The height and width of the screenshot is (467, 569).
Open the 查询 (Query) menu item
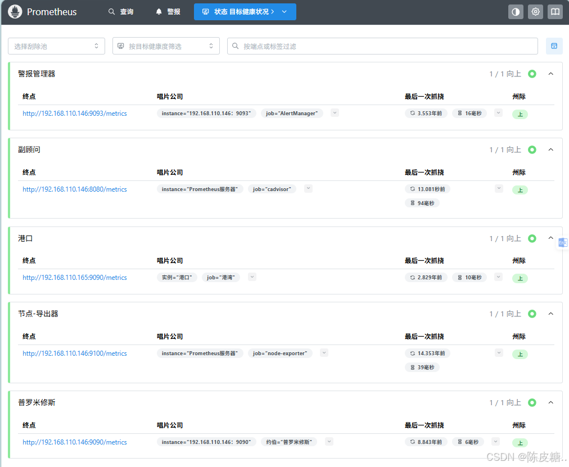pyautogui.click(x=121, y=12)
